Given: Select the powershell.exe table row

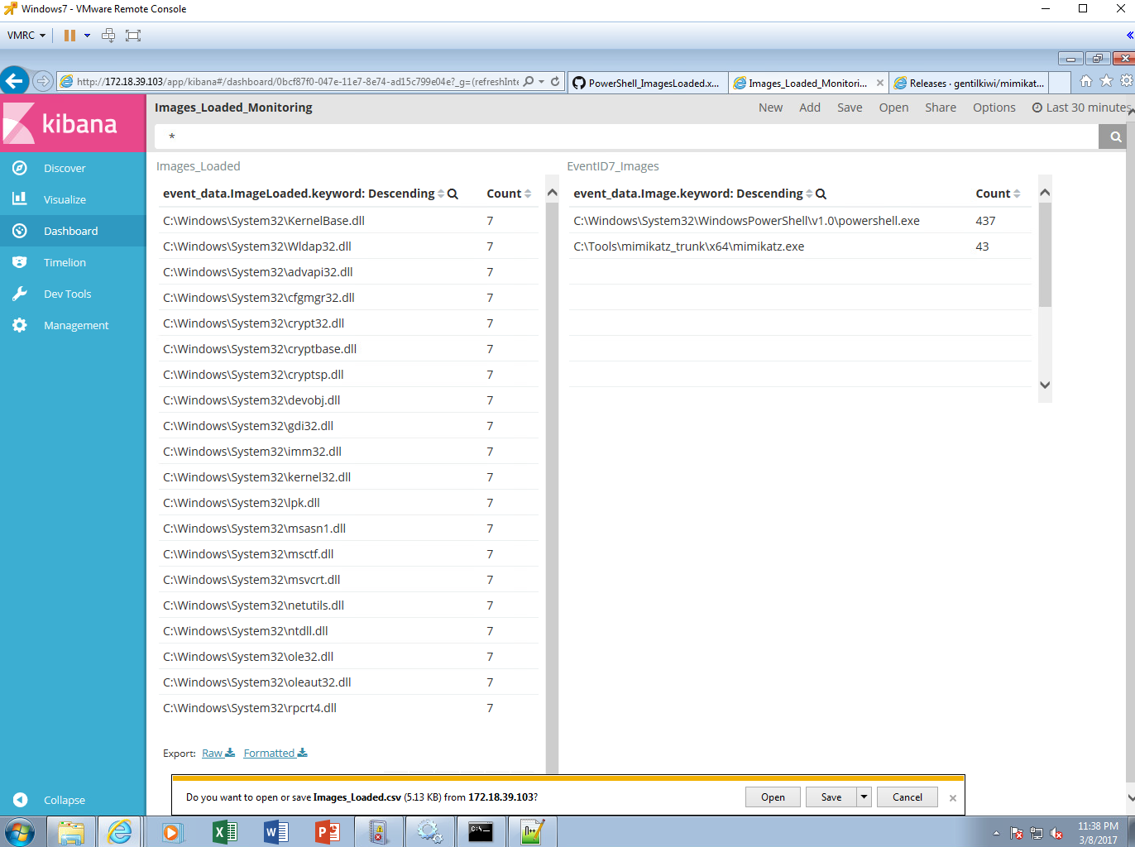Looking at the screenshot, I should click(799, 221).
